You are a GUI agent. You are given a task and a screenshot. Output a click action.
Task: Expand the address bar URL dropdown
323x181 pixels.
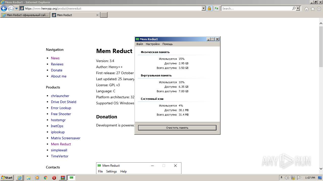click(204, 9)
